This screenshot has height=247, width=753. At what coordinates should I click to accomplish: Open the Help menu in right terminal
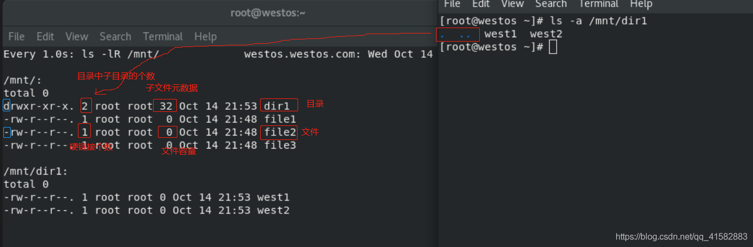coord(641,4)
